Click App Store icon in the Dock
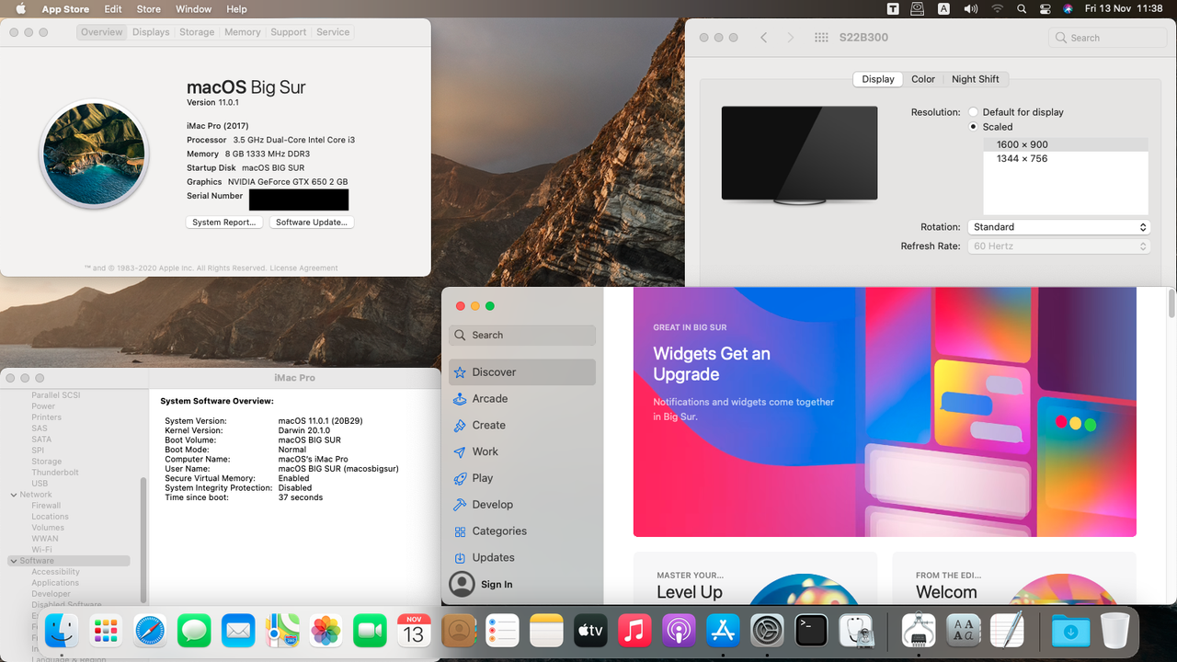 pyautogui.click(x=723, y=631)
